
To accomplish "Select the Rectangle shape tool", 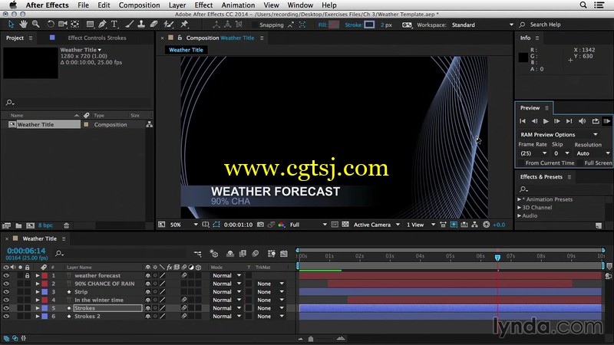I will 90,25.
